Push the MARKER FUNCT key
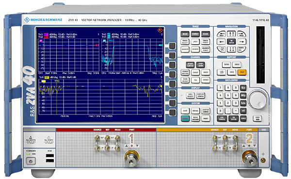Screen dimensions: 291x179 tap(206, 49)
